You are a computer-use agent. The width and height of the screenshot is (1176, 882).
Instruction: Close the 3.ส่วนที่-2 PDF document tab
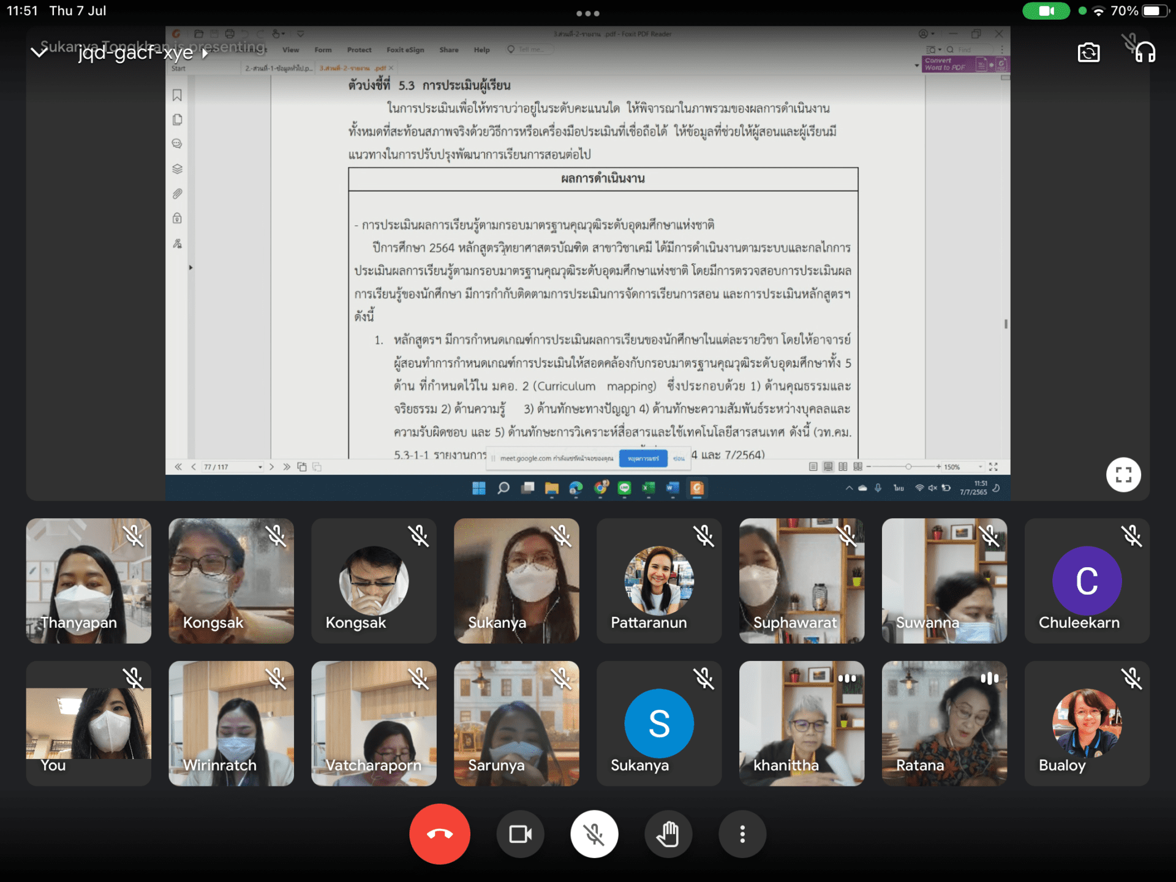(x=391, y=69)
